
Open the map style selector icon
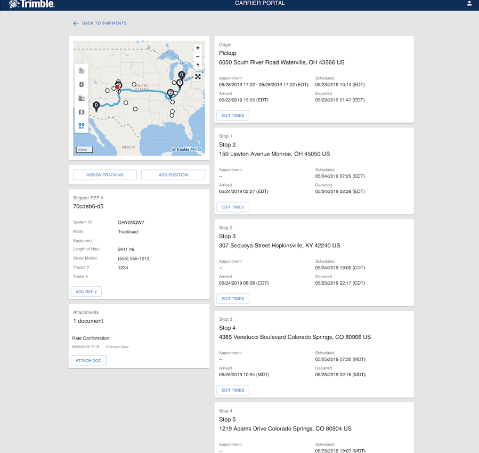(x=81, y=112)
